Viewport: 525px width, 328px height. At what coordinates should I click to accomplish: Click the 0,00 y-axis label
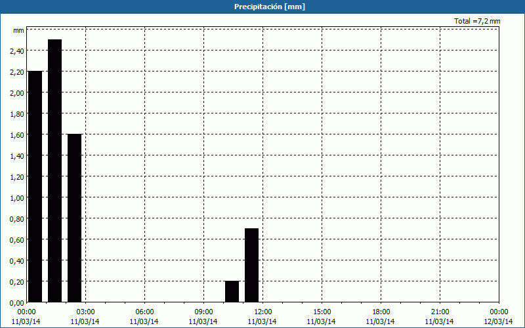coord(17,303)
